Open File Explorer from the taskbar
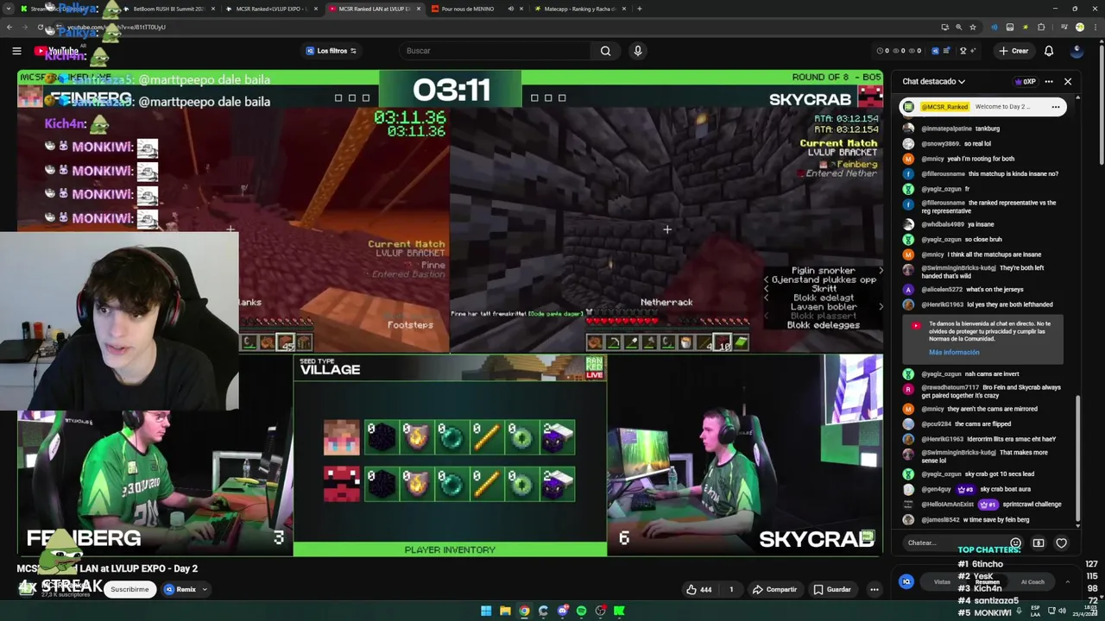 click(505, 611)
